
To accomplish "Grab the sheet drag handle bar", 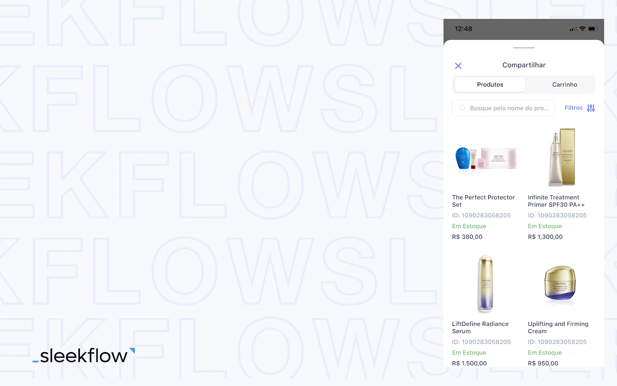I will point(524,48).
